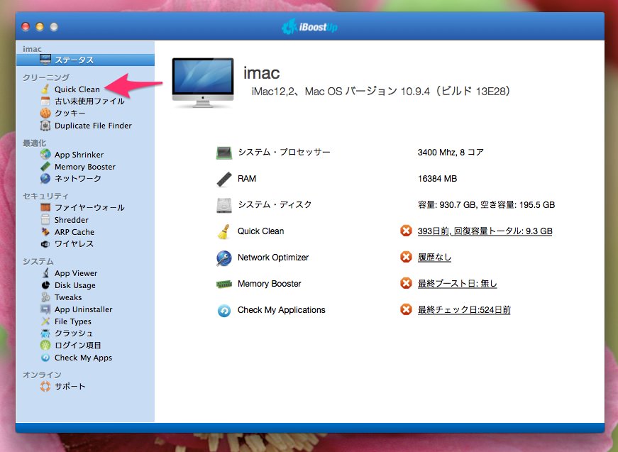Click the RAM stick icon in main panel
618x452 pixels.
(224, 179)
